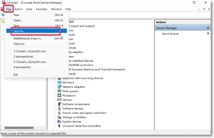The image size is (214, 138).
Task: Click the Universal Serial Bus controllers icon
Action: tap(59, 126)
